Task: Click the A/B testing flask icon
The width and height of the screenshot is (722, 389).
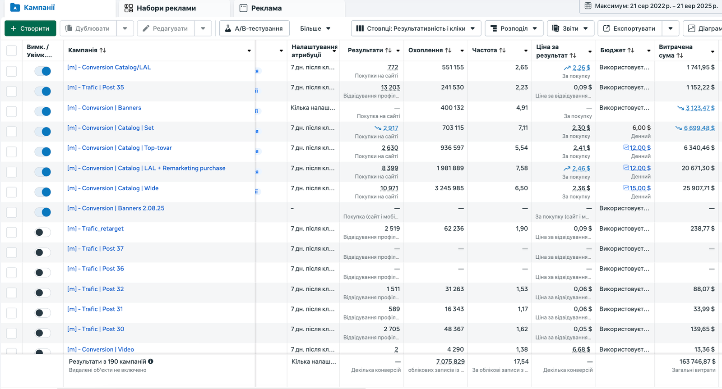Action: coord(228,28)
